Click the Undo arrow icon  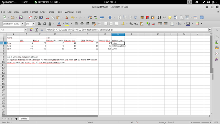pyautogui.click(x=73, y=18)
